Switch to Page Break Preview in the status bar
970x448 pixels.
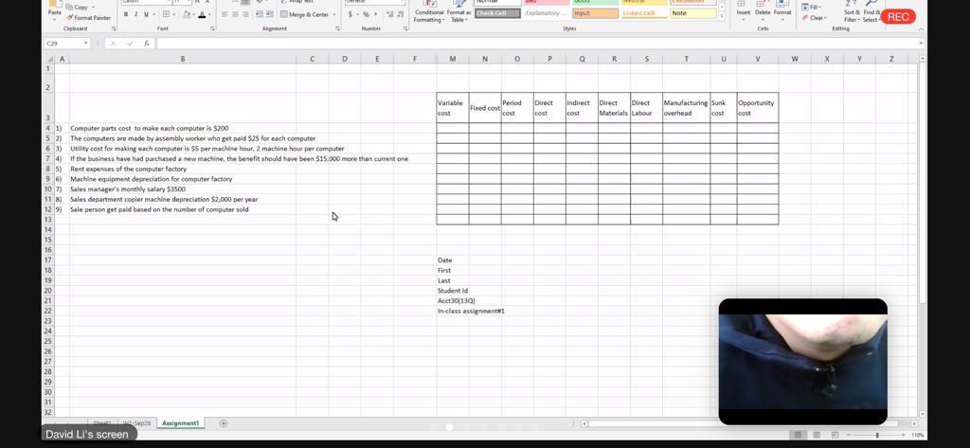[835, 435]
